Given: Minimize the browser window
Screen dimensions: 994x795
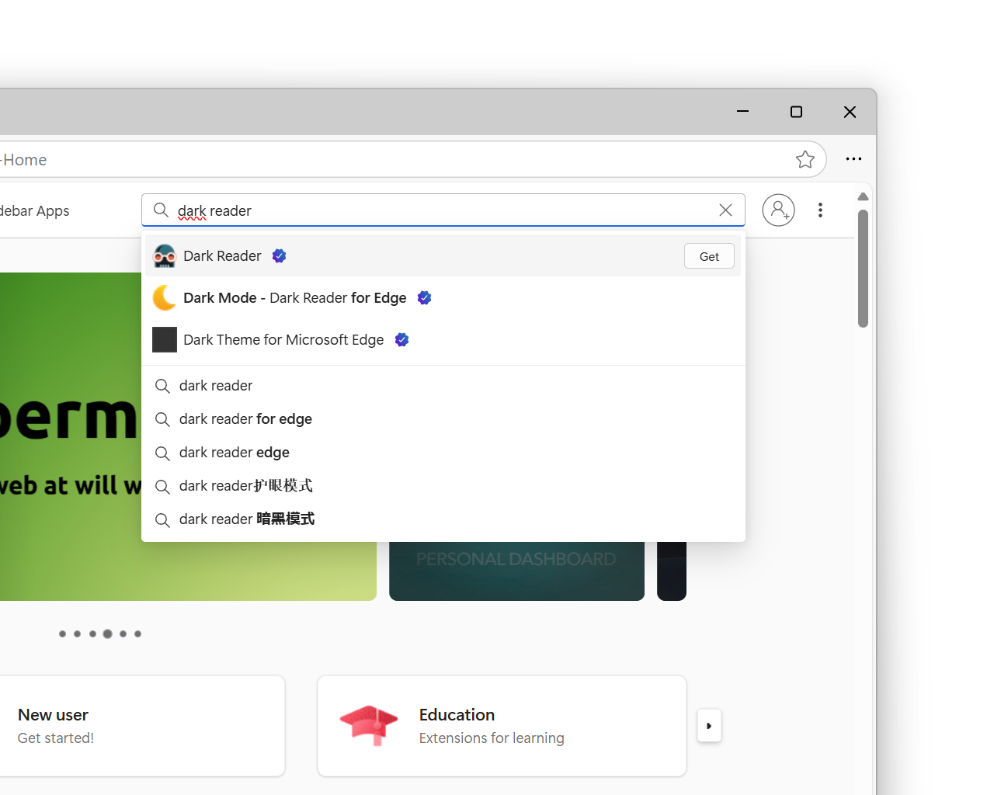Looking at the screenshot, I should click(742, 112).
